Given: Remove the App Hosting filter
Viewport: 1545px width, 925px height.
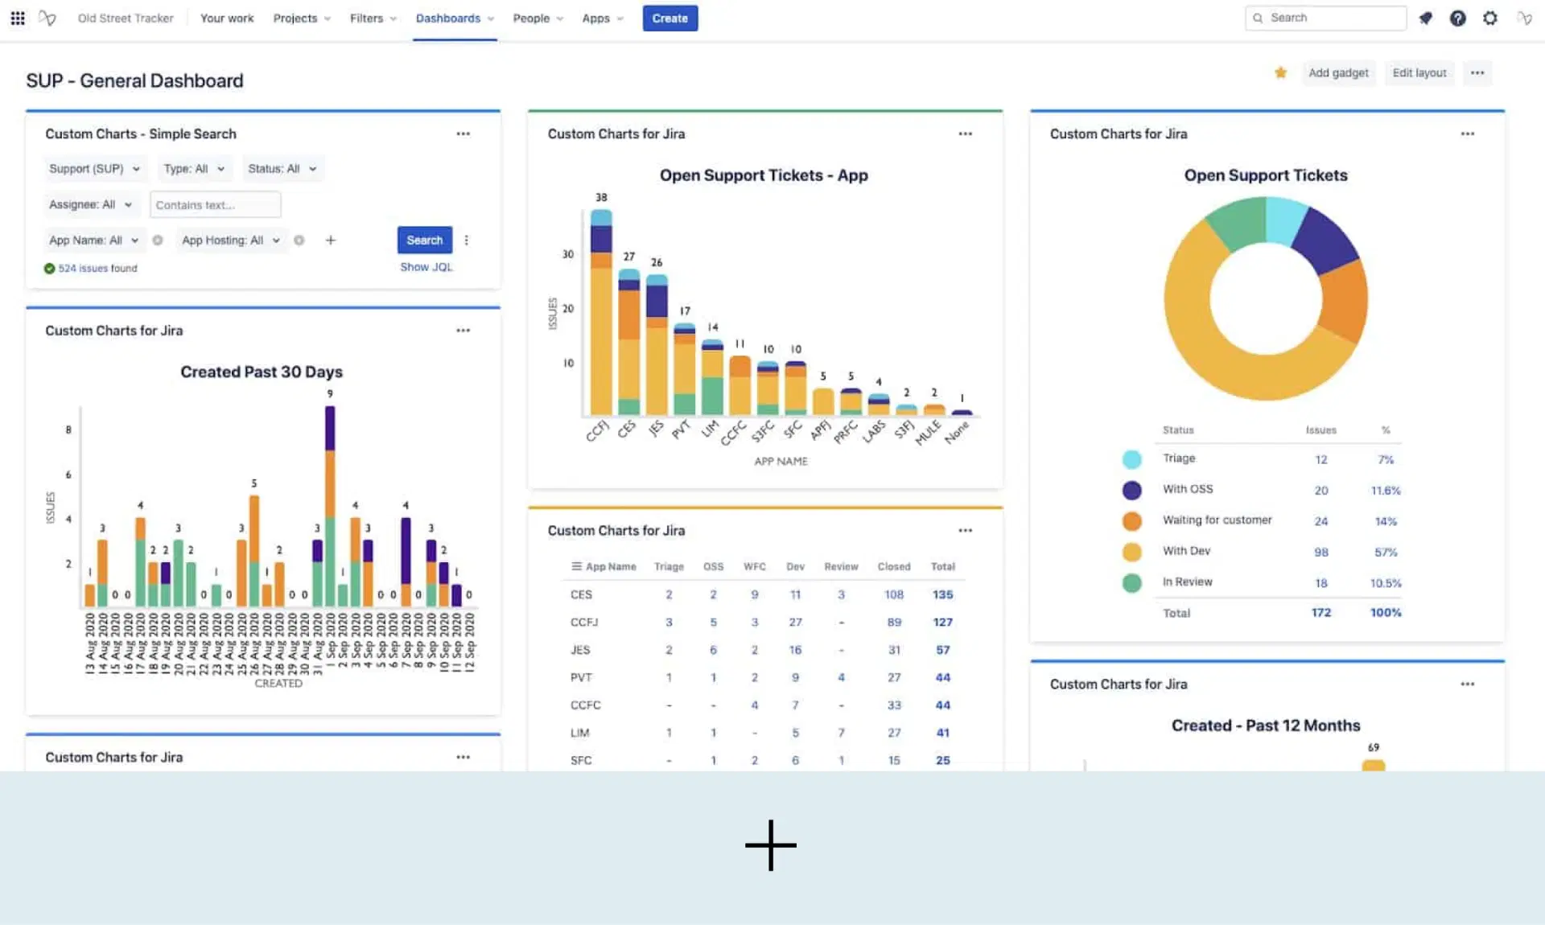Looking at the screenshot, I should pyautogui.click(x=299, y=240).
